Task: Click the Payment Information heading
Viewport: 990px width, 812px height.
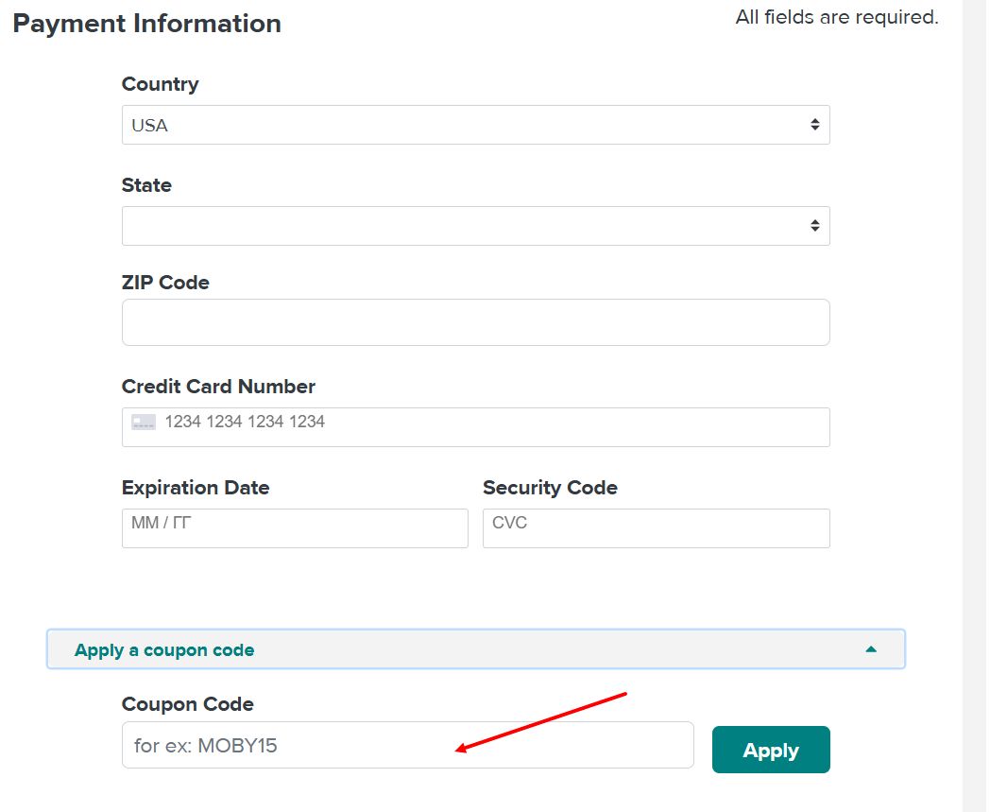Action: click(x=146, y=23)
